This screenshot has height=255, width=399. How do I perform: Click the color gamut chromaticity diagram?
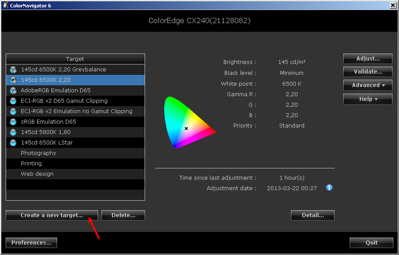coord(190,123)
